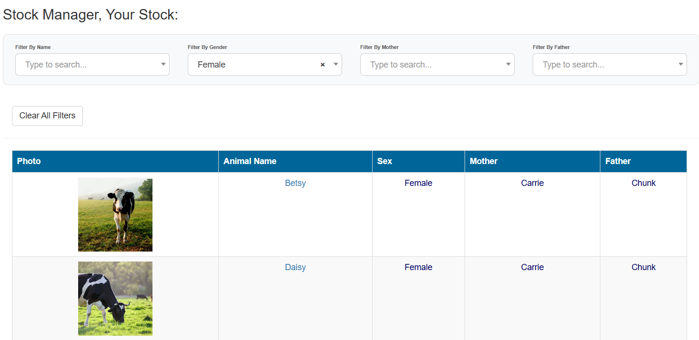Click the Mother column header
The height and width of the screenshot is (340, 699).
click(x=532, y=161)
